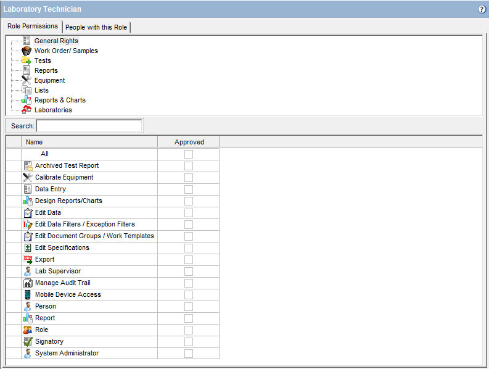489x369 pixels.
Task: Click the Signatory checkmark icon
Action: coord(27,342)
